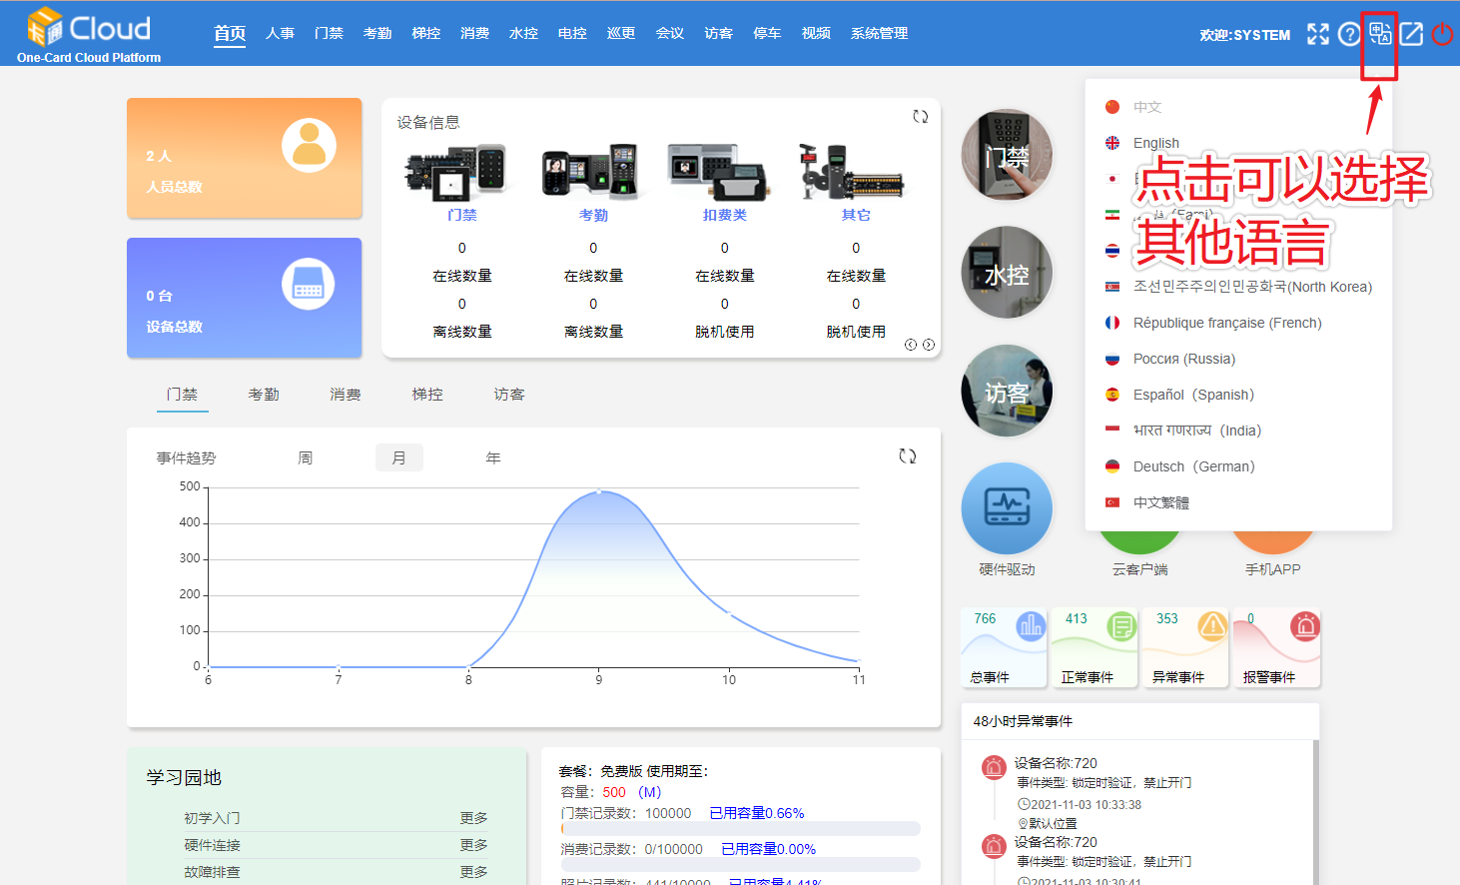The height and width of the screenshot is (885, 1460).
Task: Refresh the 设备信息 device info panel
Action: [x=920, y=117]
